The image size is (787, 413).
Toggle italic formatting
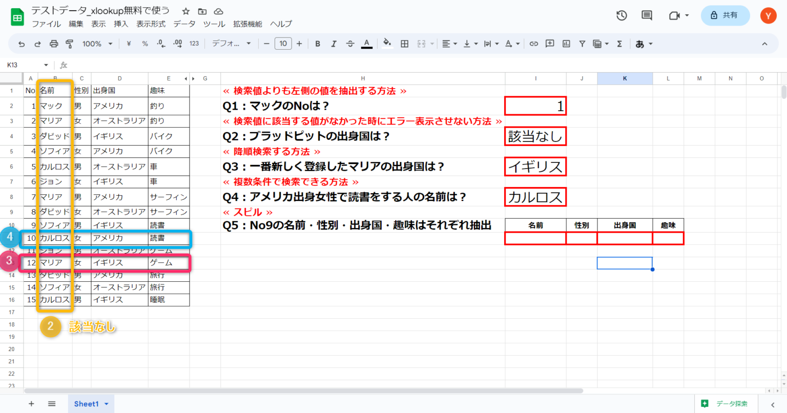(x=334, y=44)
